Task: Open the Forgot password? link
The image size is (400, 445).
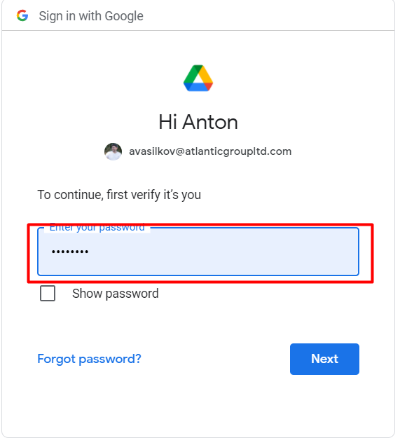Action: [90, 359]
